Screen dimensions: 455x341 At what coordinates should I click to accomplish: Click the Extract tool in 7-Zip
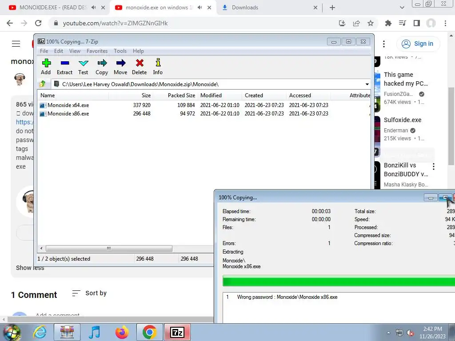pyautogui.click(x=64, y=67)
